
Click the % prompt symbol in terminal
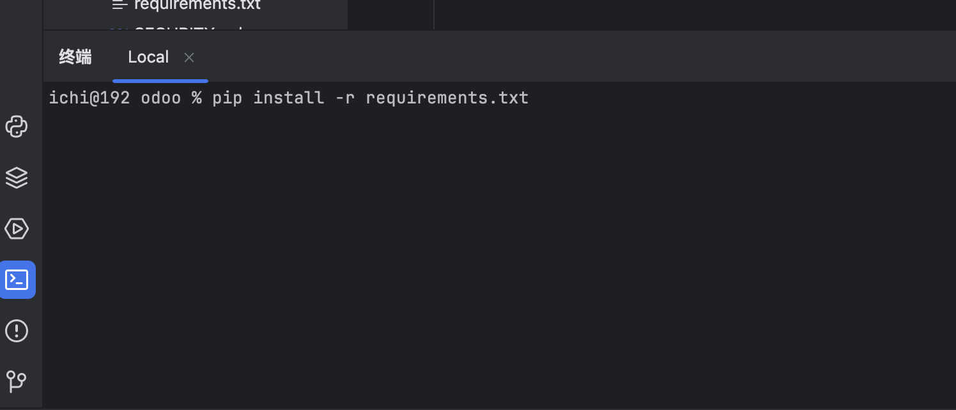coord(197,98)
